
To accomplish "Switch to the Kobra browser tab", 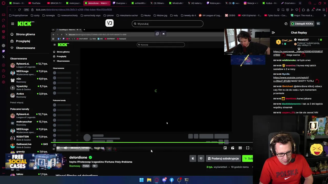I will pyautogui.click(x=214, y=3).
